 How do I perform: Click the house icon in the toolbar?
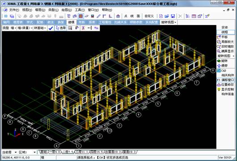pos(118,16)
